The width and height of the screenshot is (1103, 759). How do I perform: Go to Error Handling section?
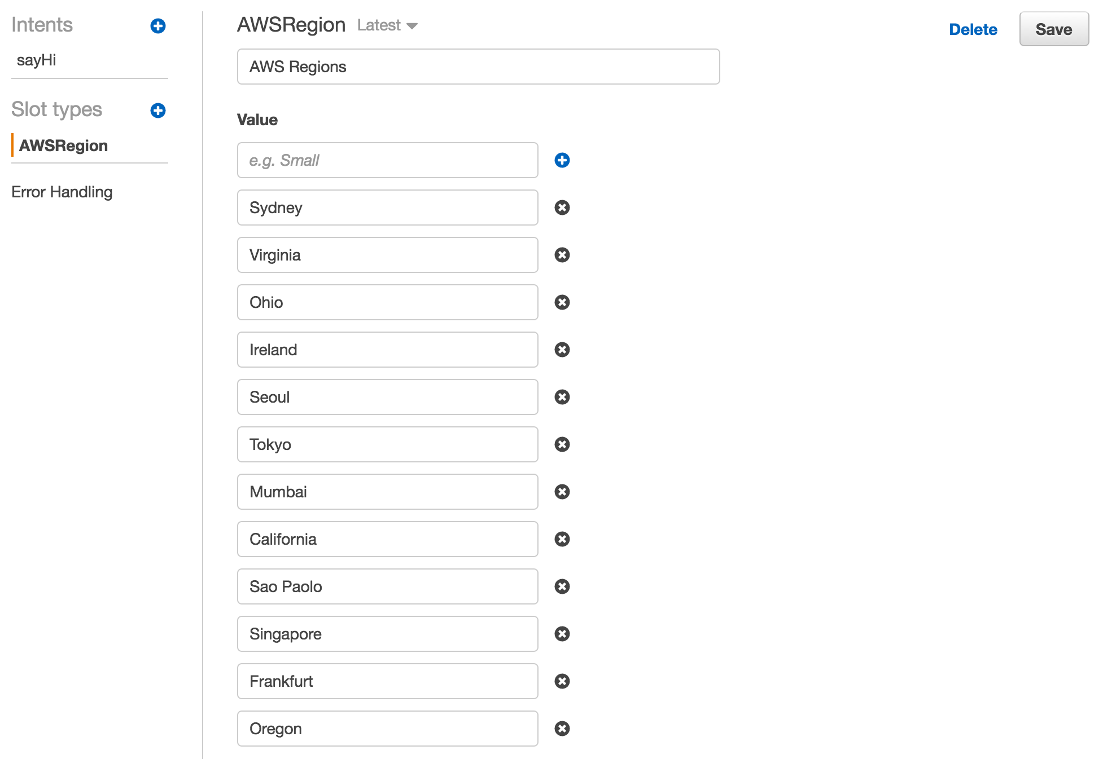click(62, 192)
